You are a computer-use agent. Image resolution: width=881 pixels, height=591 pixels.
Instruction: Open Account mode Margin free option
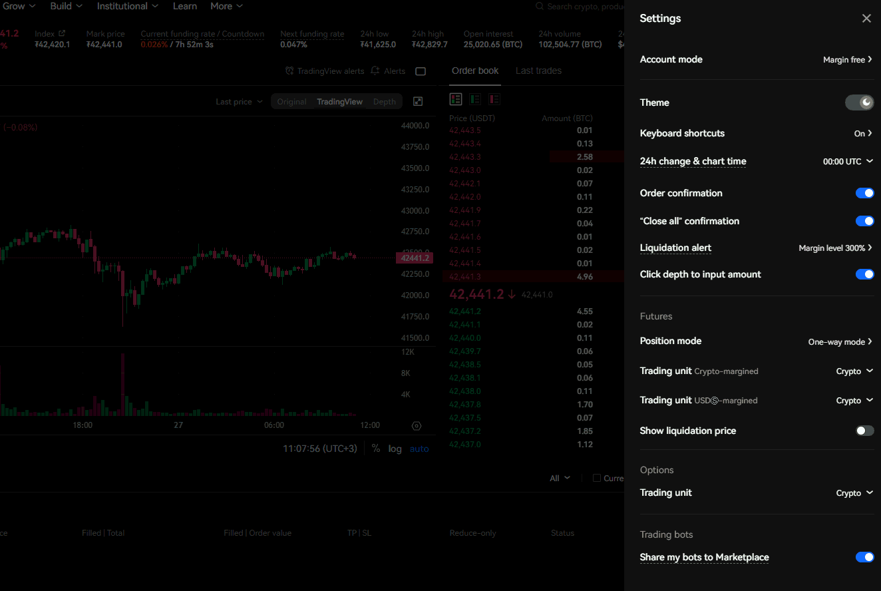847,60
